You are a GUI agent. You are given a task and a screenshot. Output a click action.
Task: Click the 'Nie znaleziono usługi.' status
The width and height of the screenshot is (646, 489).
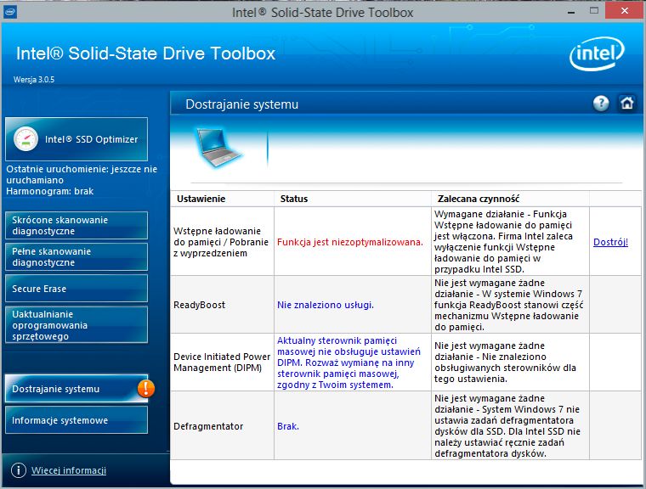pos(325,305)
